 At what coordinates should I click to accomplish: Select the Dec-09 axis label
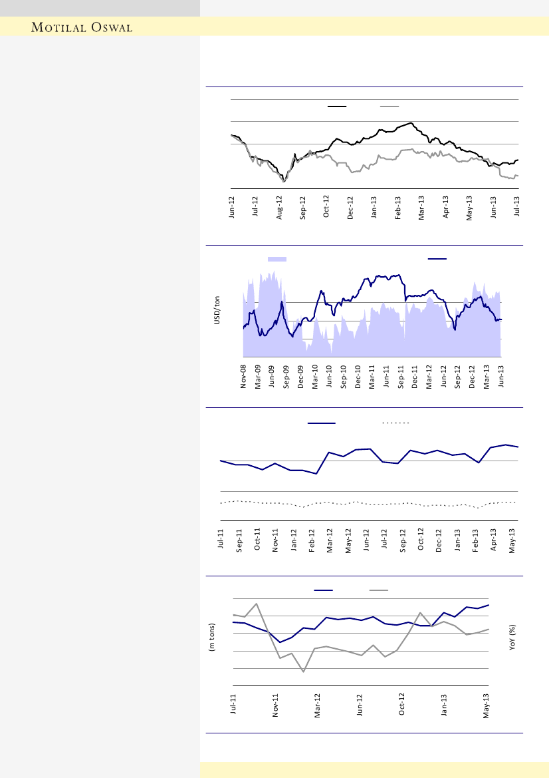click(300, 377)
